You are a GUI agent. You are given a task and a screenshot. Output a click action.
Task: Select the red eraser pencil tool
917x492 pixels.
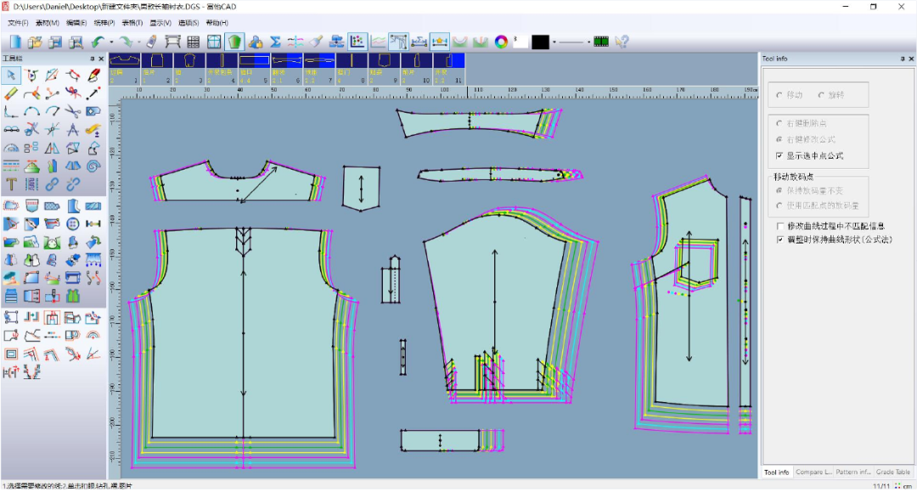pos(93,75)
